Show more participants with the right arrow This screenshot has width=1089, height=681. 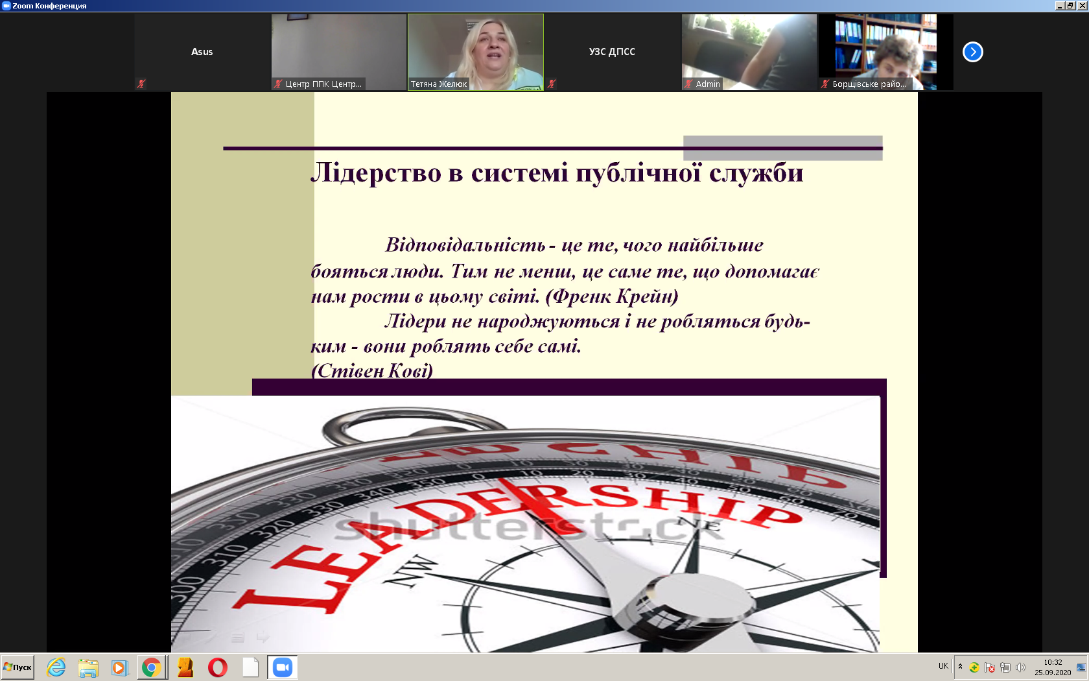pyautogui.click(x=972, y=52)
